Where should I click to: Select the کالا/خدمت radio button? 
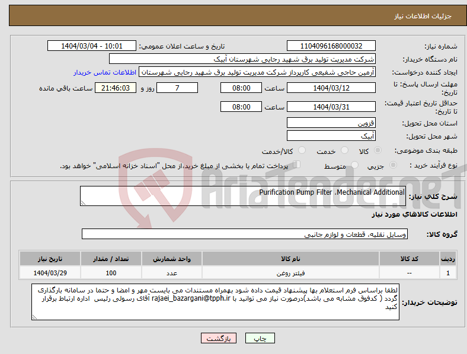302,150
